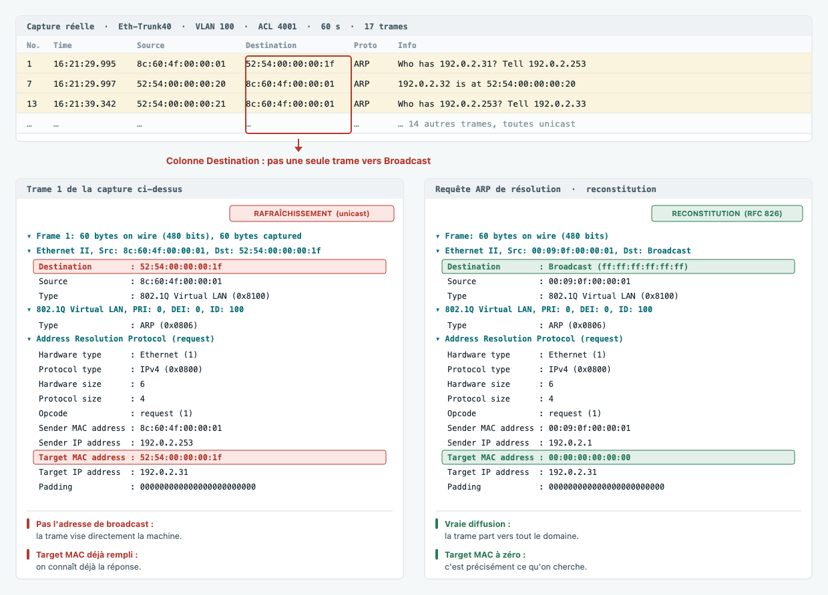
Task: Click Info 'Who has 192.0.2.31? Tell 192.0.2.253'
Action: [492, 64]
